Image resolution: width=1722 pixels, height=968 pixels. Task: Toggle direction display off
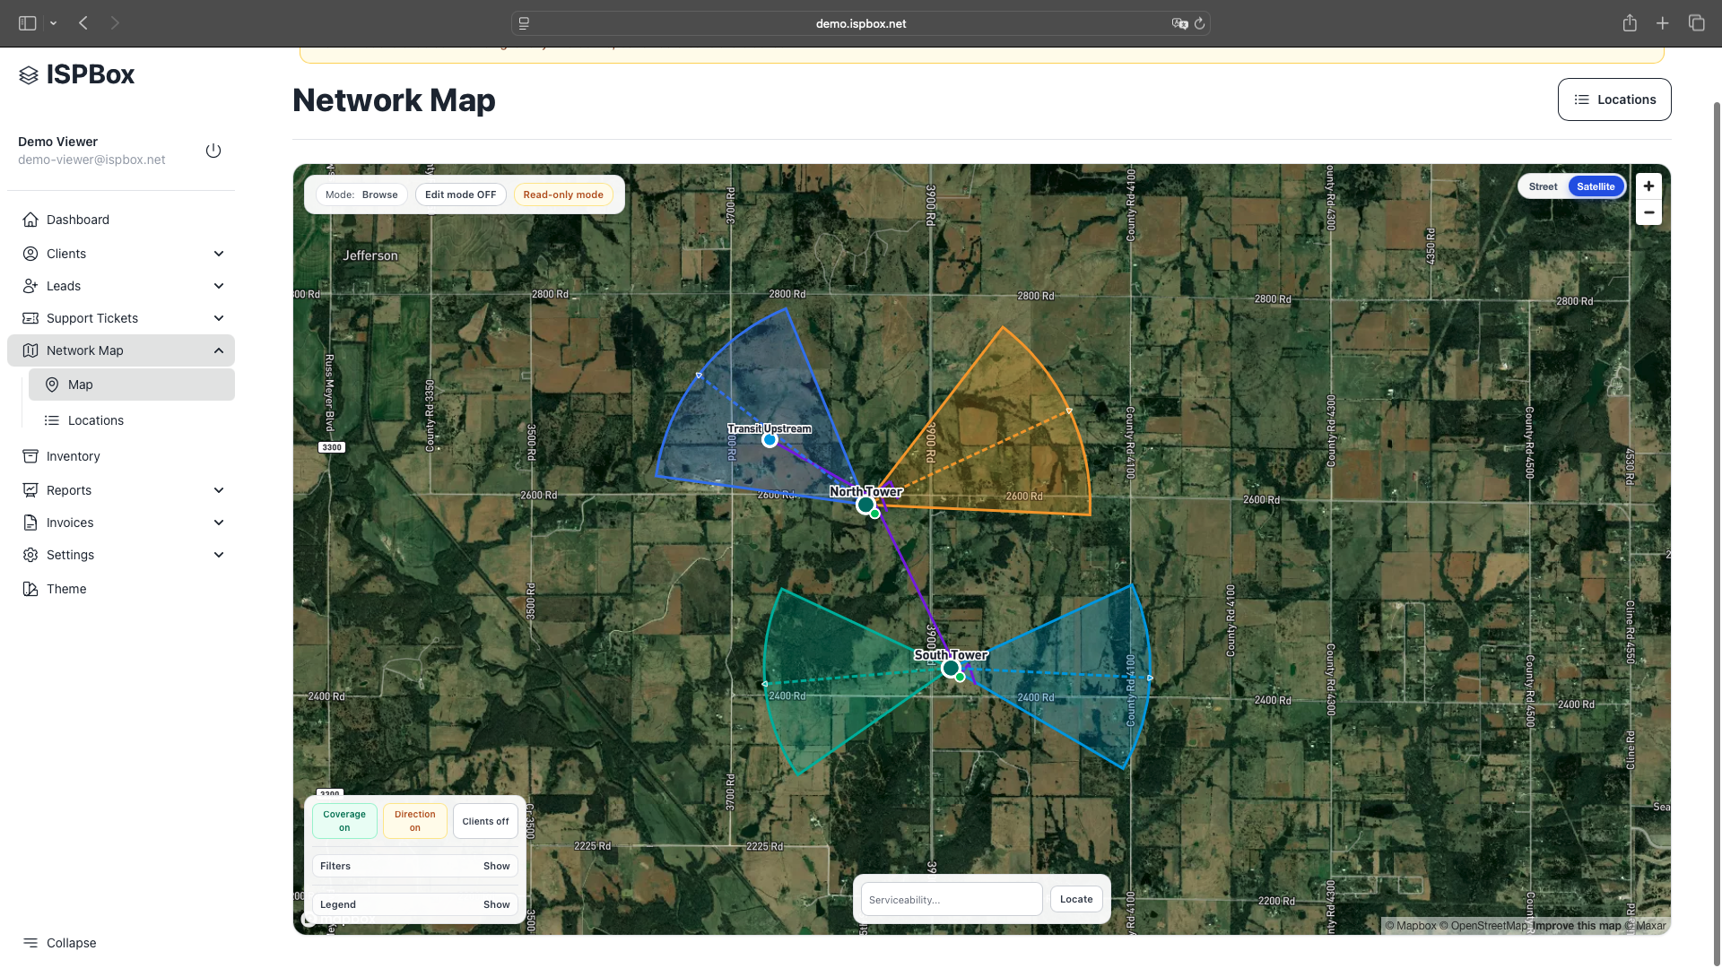click(413, 820)
